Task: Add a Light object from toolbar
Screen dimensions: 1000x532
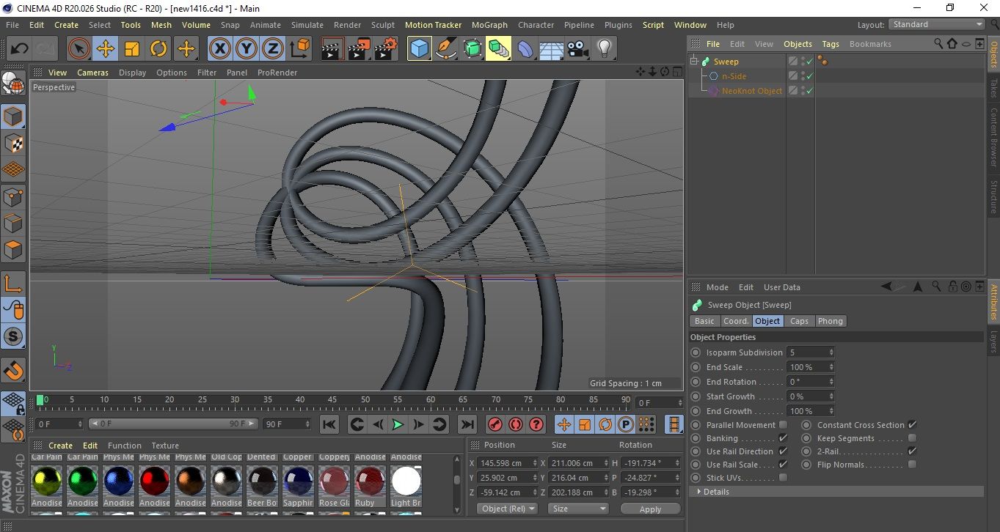Action: click(603, 49)
